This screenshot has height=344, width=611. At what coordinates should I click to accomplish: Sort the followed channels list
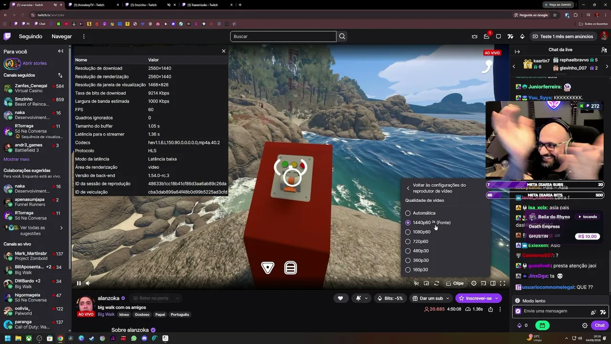coord(60,75)
